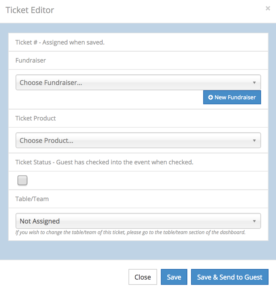Click the plus icon on New Fundraiser
Screen dimensions: 276x292
tap(211, 97)
